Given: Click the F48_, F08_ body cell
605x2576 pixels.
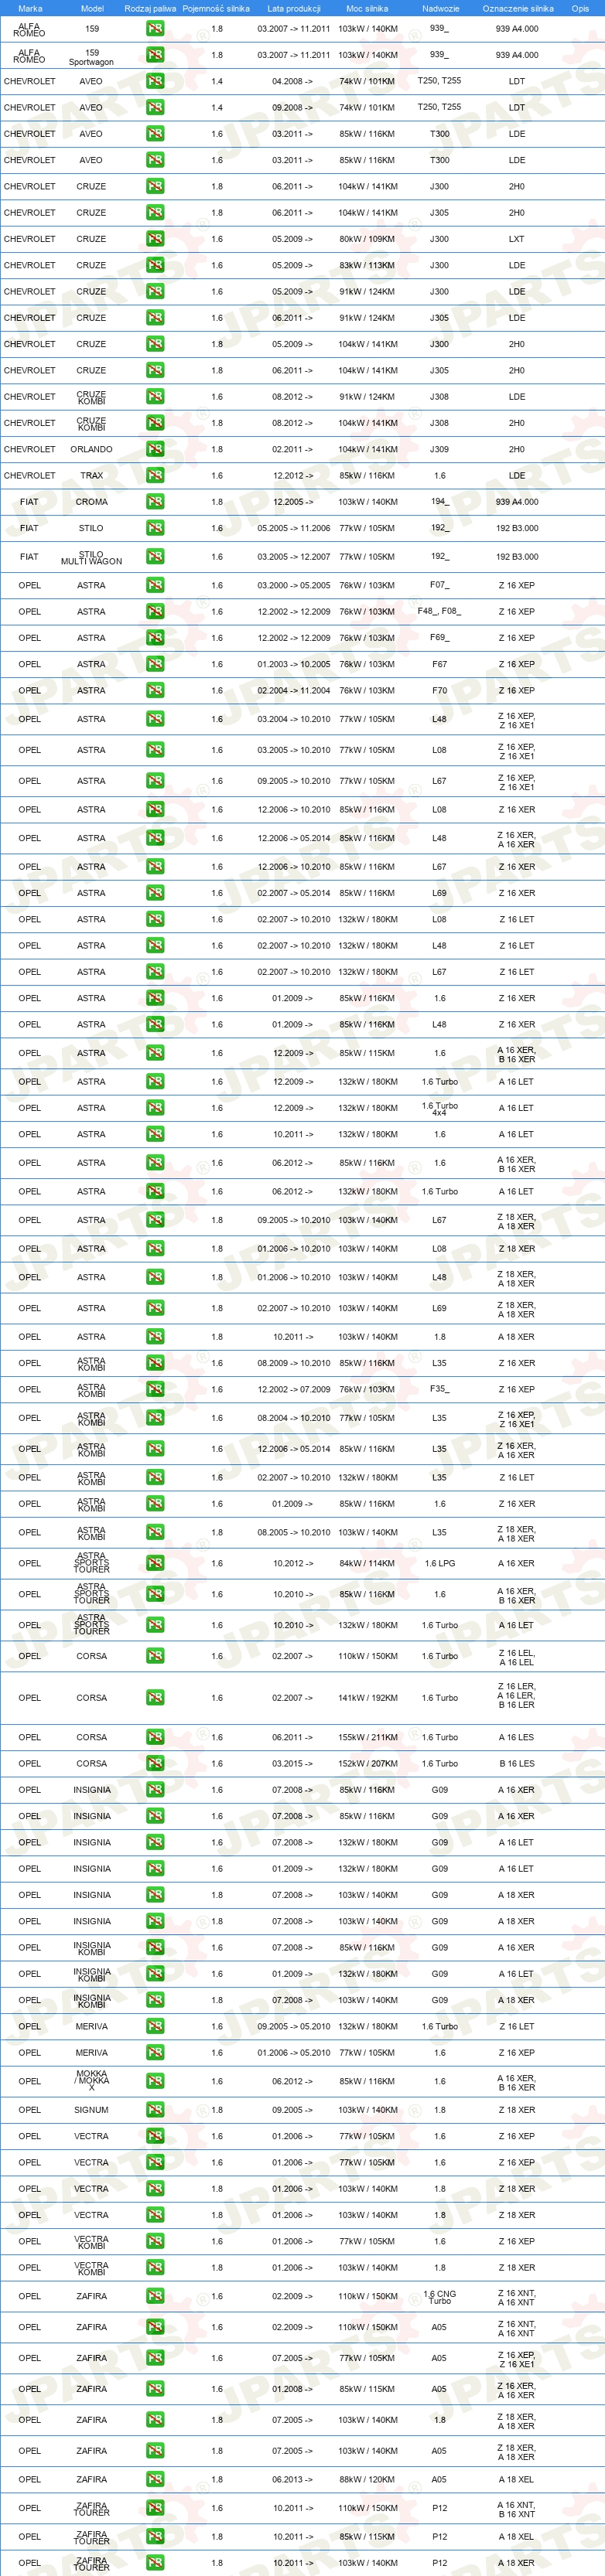Looking at the screenshot, I should (439, 611).
